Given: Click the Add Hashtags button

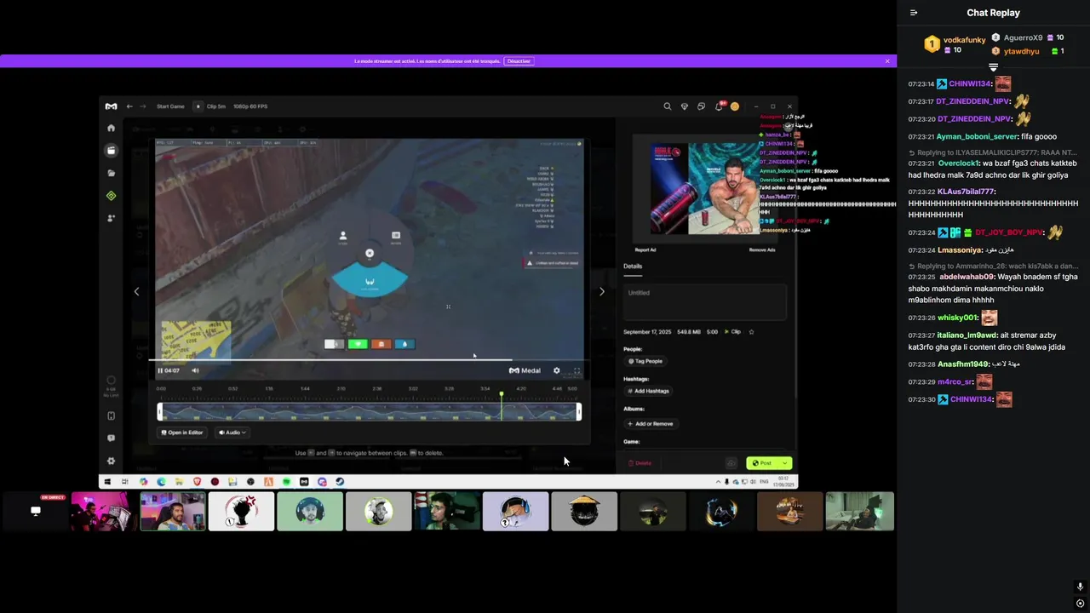Looking at the screenshot, I should 648,391.
